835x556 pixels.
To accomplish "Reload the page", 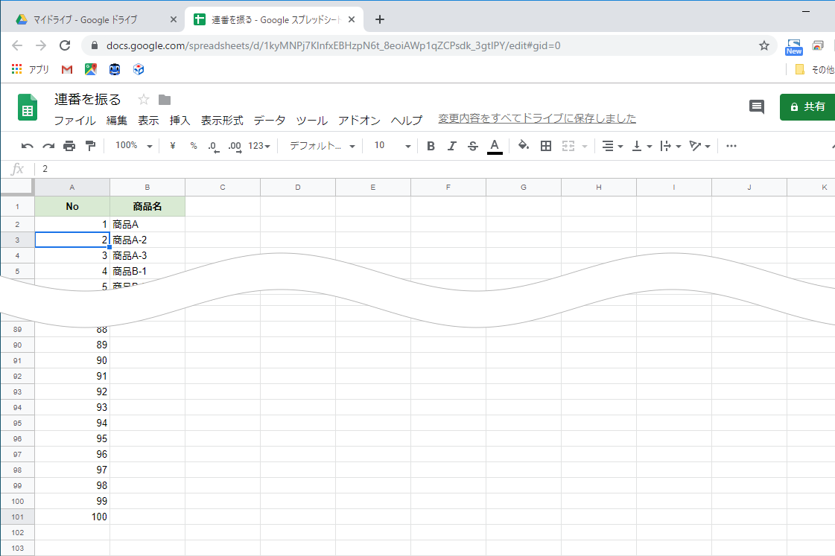I will pos(65,45).
